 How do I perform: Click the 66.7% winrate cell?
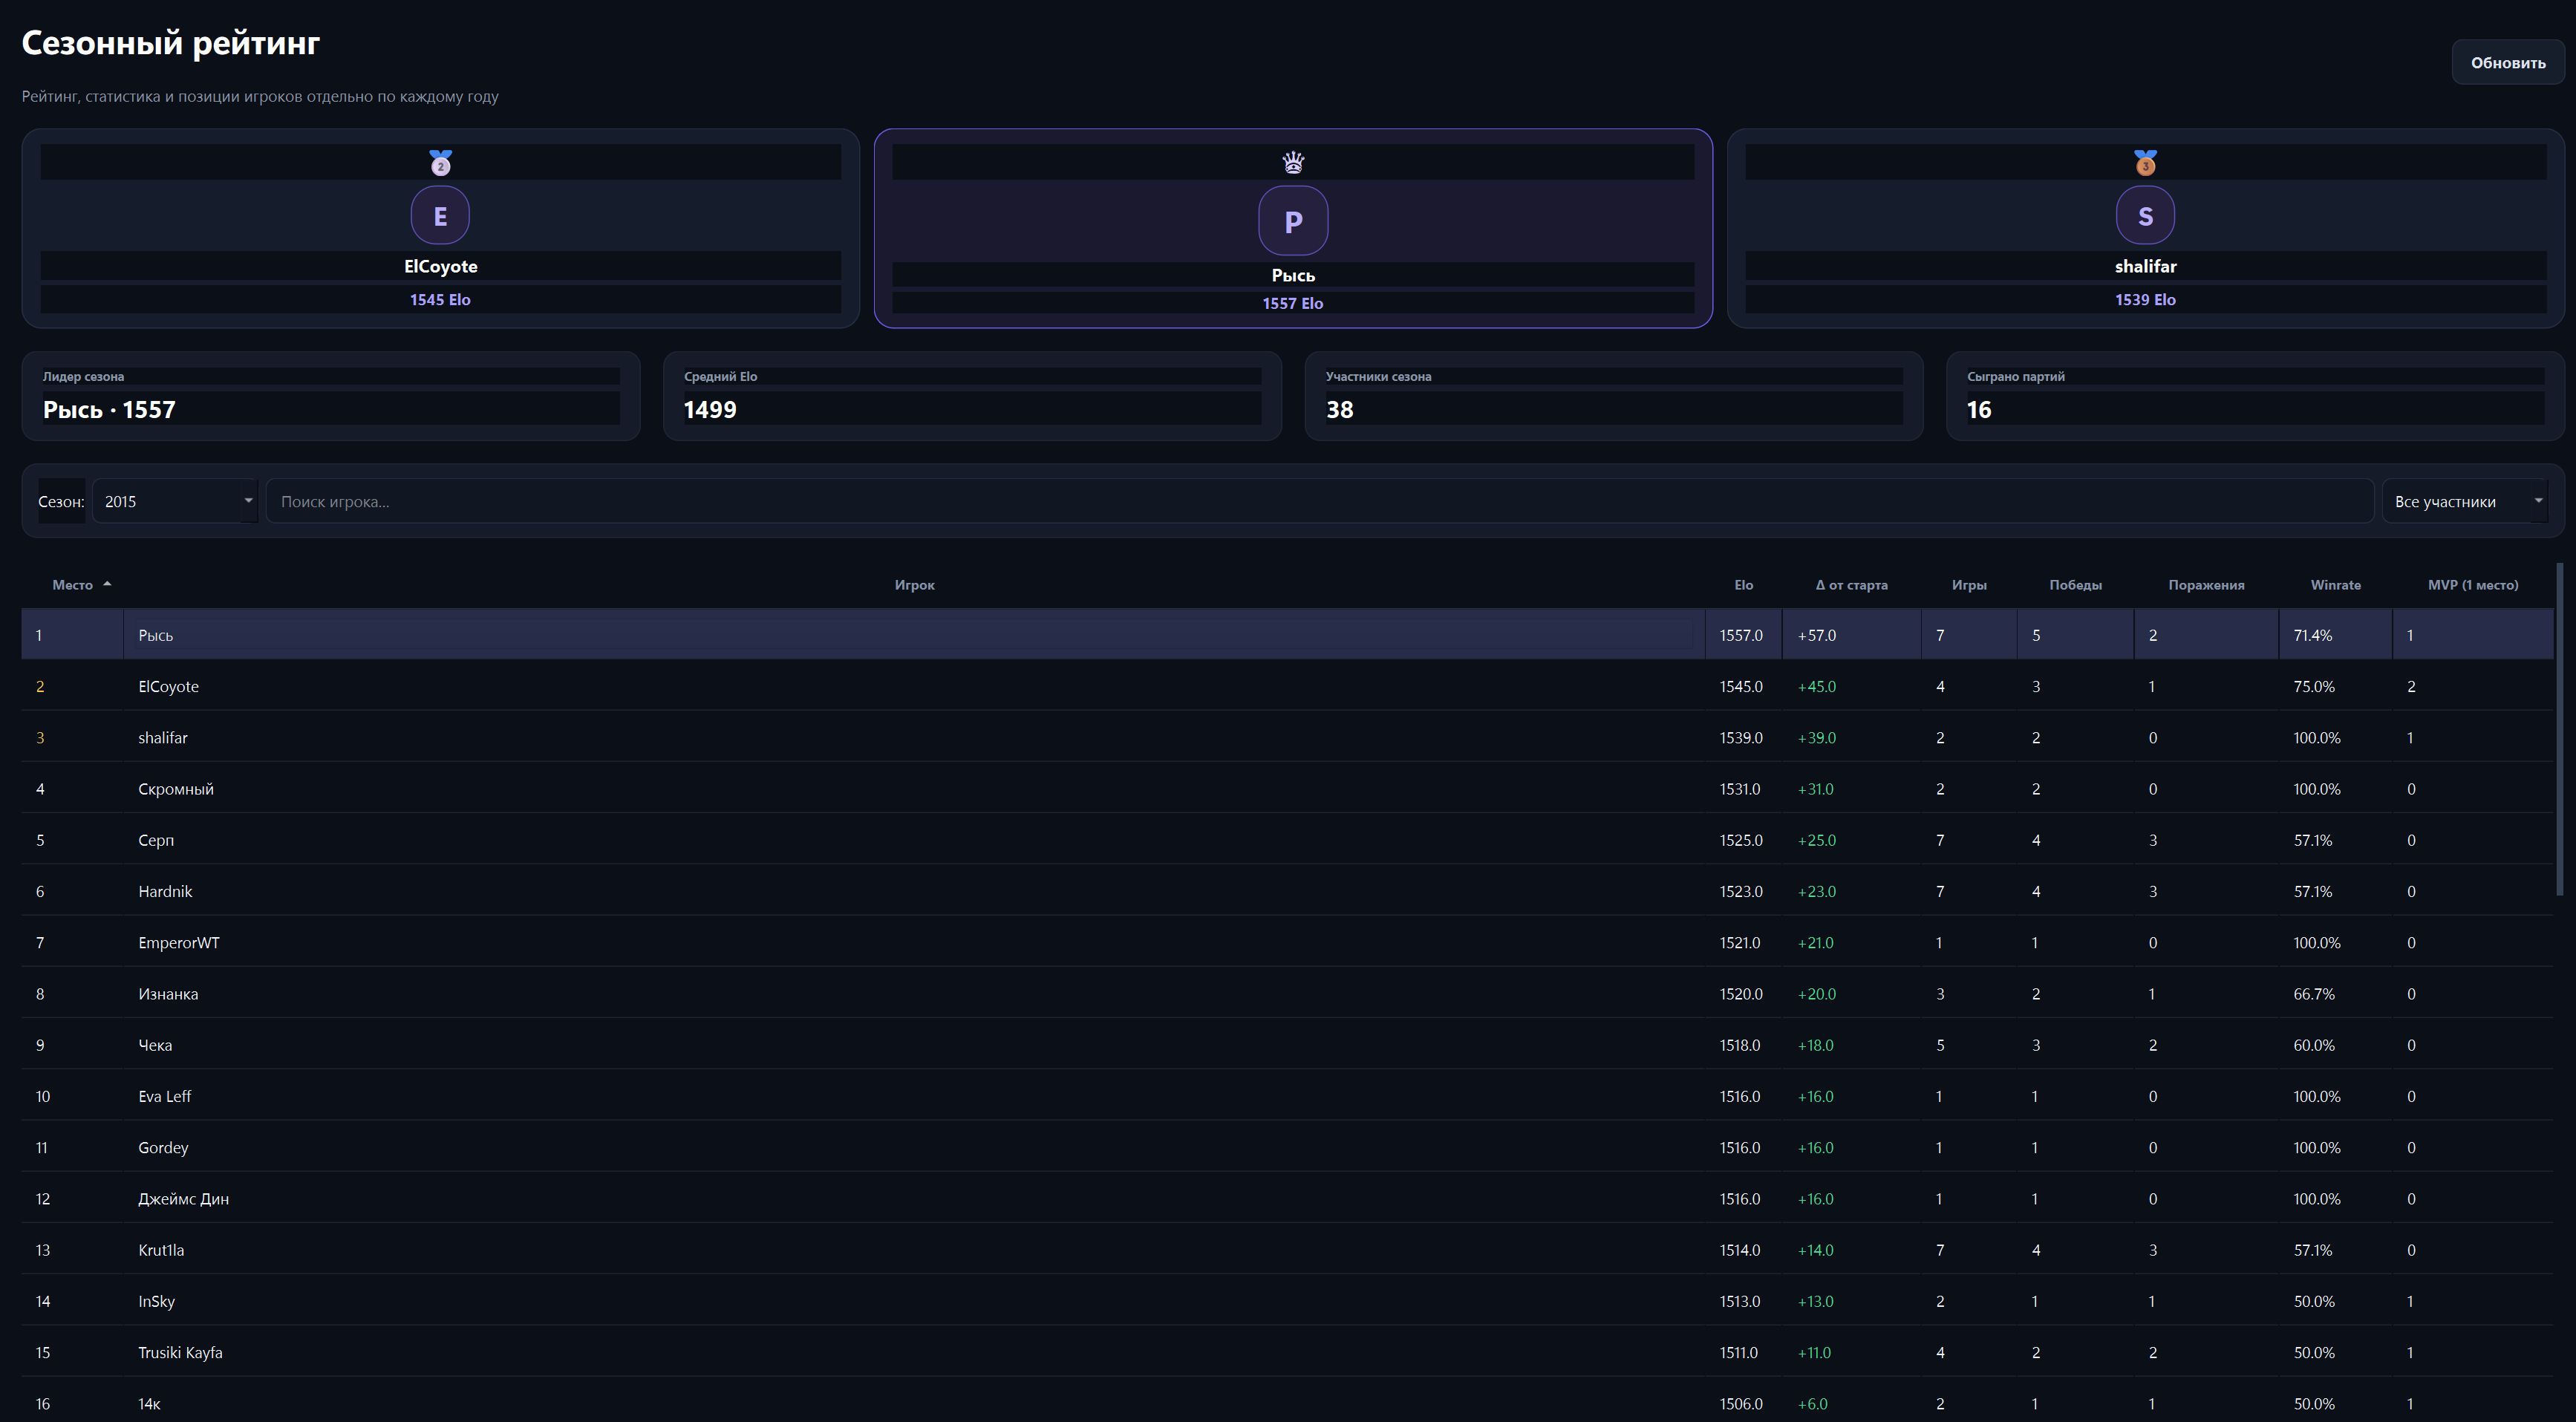click(x=2335, y=994)
